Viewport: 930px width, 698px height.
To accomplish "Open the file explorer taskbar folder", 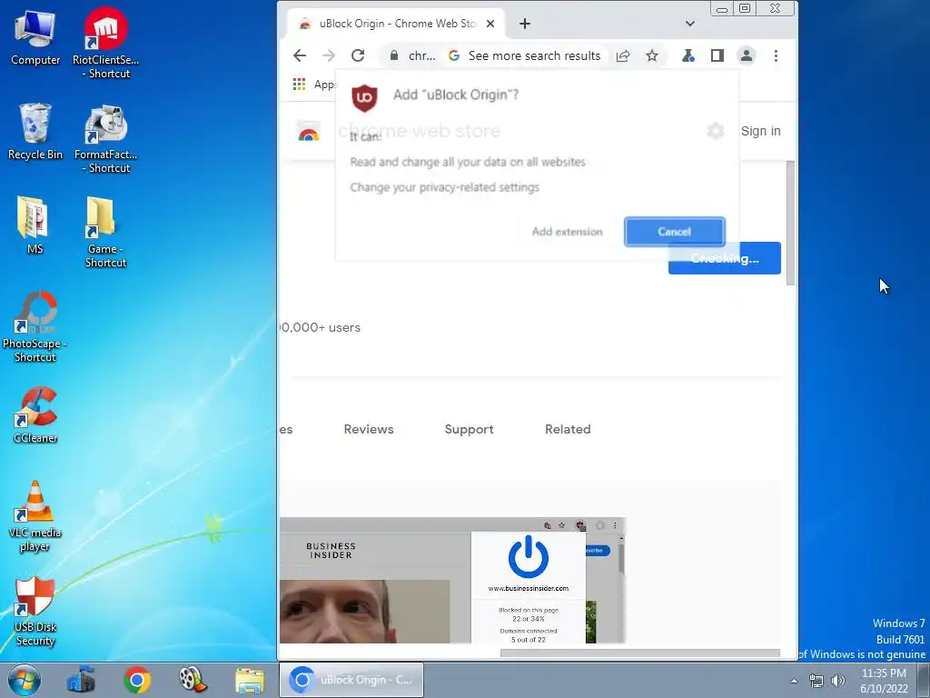I will (x=250, y=680).
